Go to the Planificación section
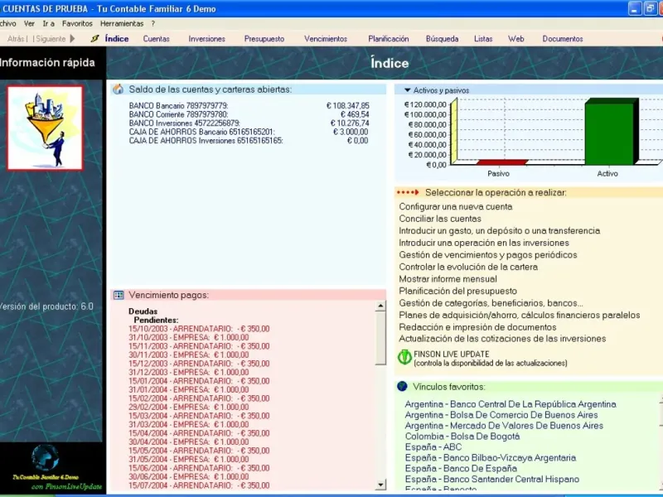 pyautogui.click(x=388, y=39)
